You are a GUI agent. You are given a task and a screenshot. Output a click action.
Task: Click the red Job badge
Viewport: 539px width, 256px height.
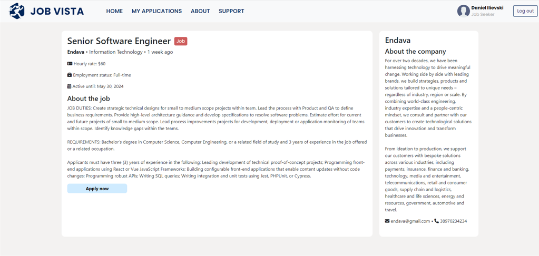[181, 41]
